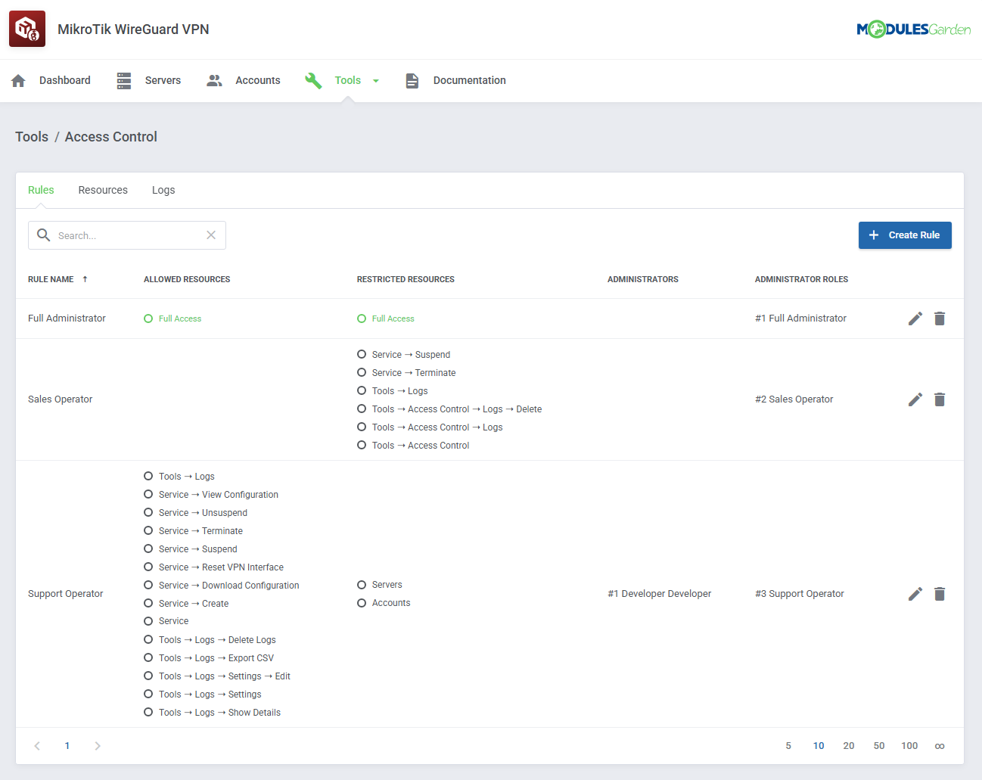Go to next page arrow
Screen dimensions: 982x780
tap(98, 746)
